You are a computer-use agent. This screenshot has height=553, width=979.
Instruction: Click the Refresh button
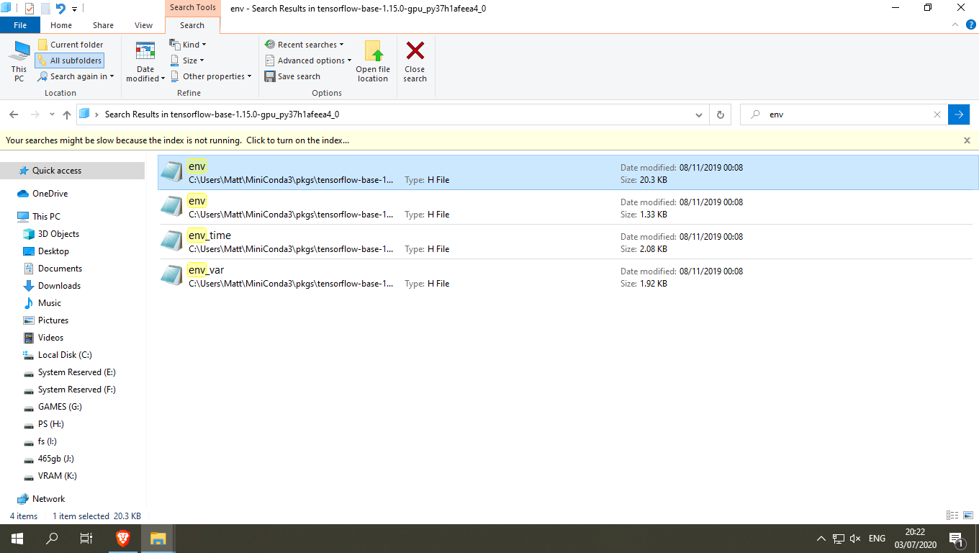click(720, 114)
